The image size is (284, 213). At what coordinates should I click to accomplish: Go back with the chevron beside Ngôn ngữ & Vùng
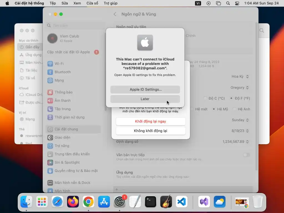click(115, 14)
